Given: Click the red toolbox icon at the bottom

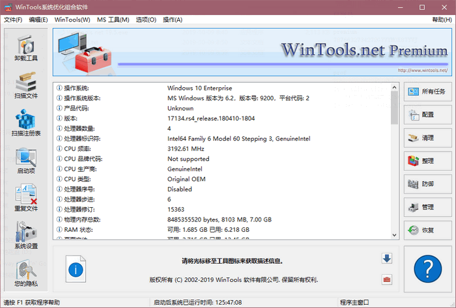Looking at the screenshot, I should coord(387,279).
